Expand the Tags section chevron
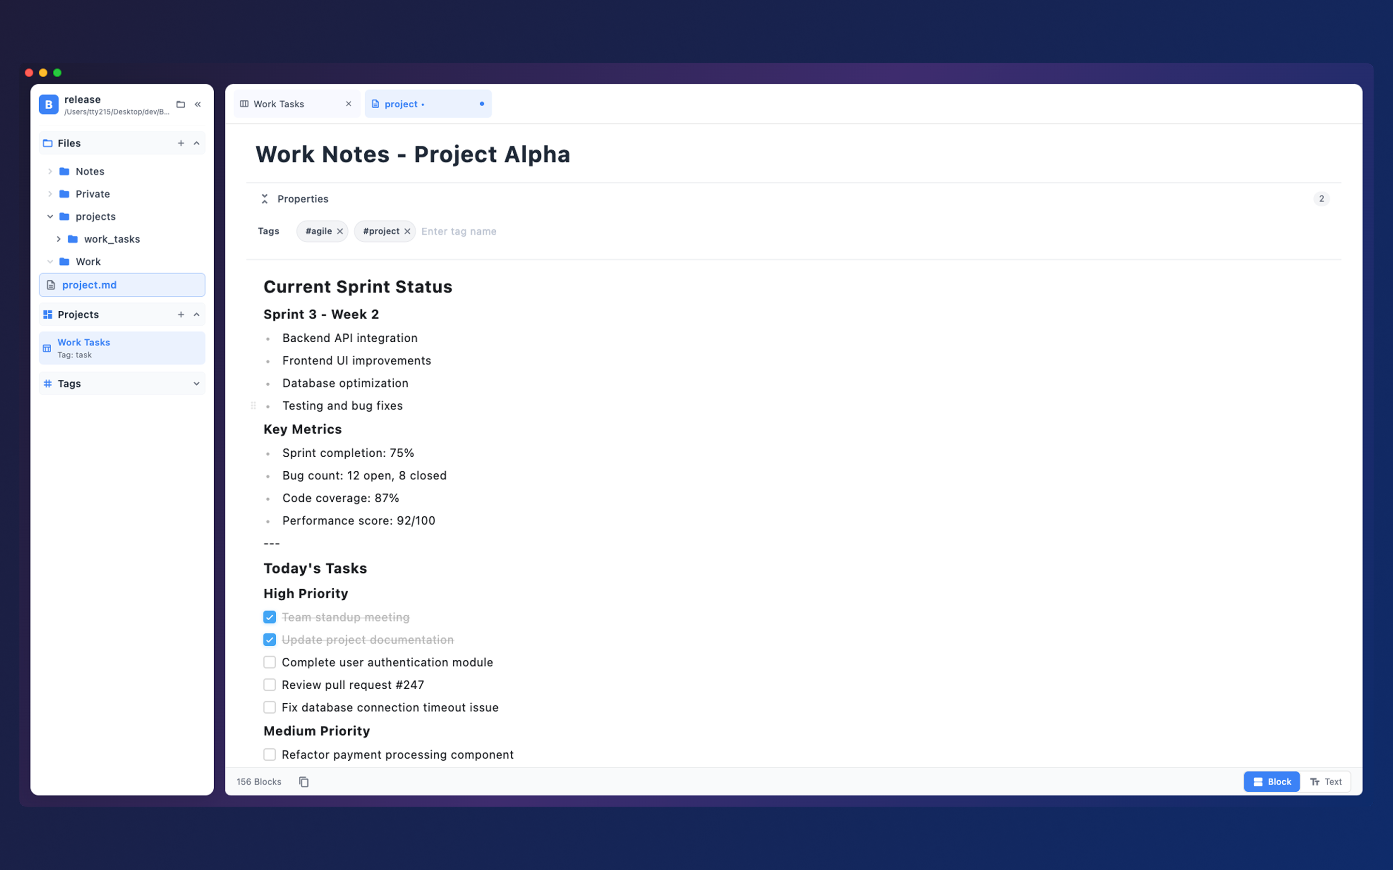Screen dimensions: 1393x870 196,384
